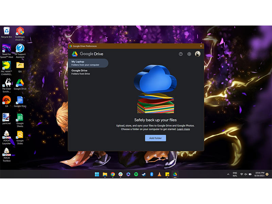Close the Google Drive Preferences window
272x204 pixels.
click(x=201, y=46)
